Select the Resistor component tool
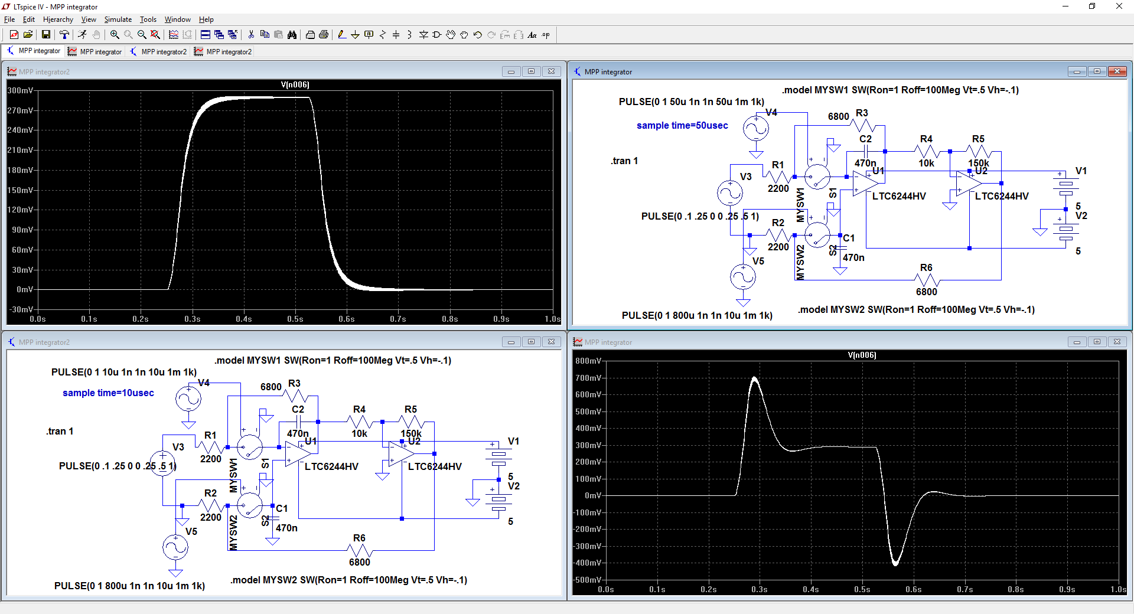 point(383,35)
